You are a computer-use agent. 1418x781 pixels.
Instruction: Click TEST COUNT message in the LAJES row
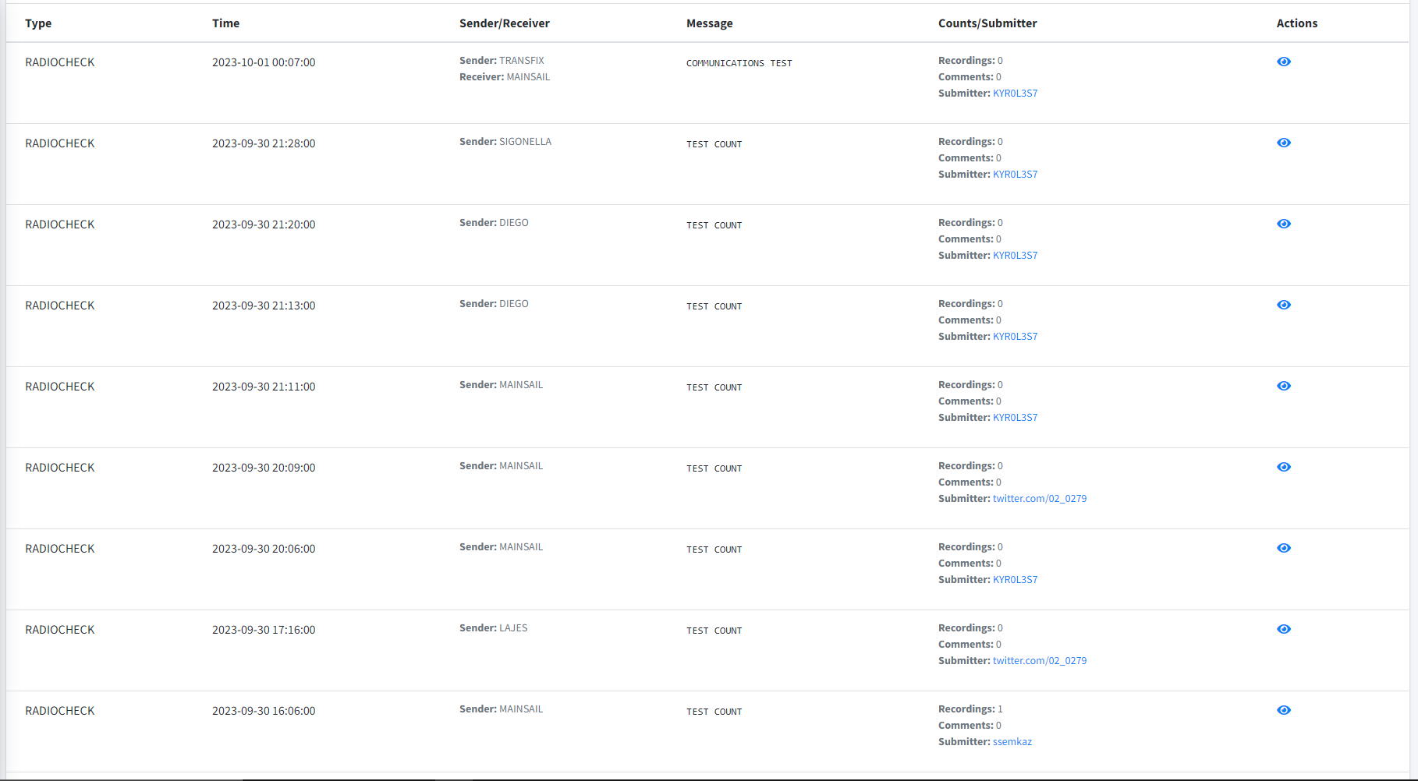tap(714, 631)
